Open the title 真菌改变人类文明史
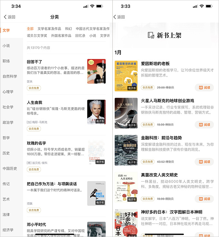219x237 pixels. pos(159,175)
